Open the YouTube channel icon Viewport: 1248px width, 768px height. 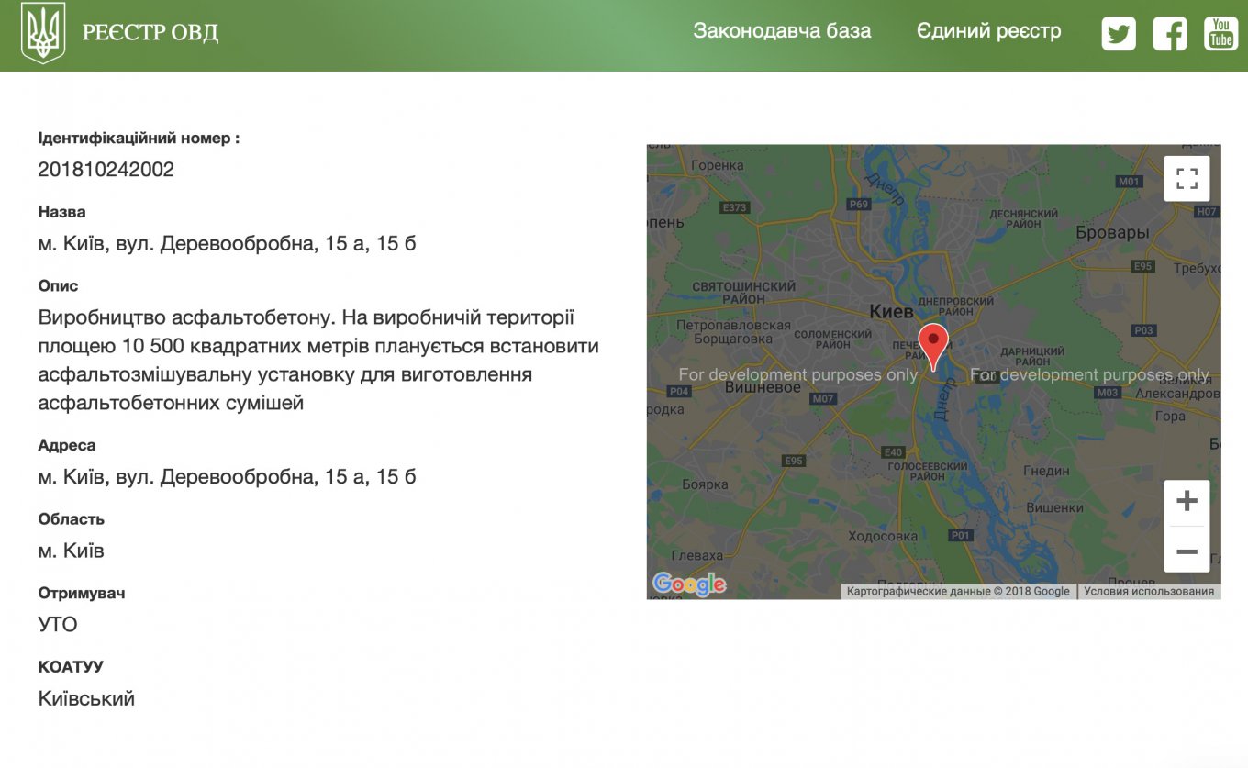pyautogui.click(x=1220, y=34)
